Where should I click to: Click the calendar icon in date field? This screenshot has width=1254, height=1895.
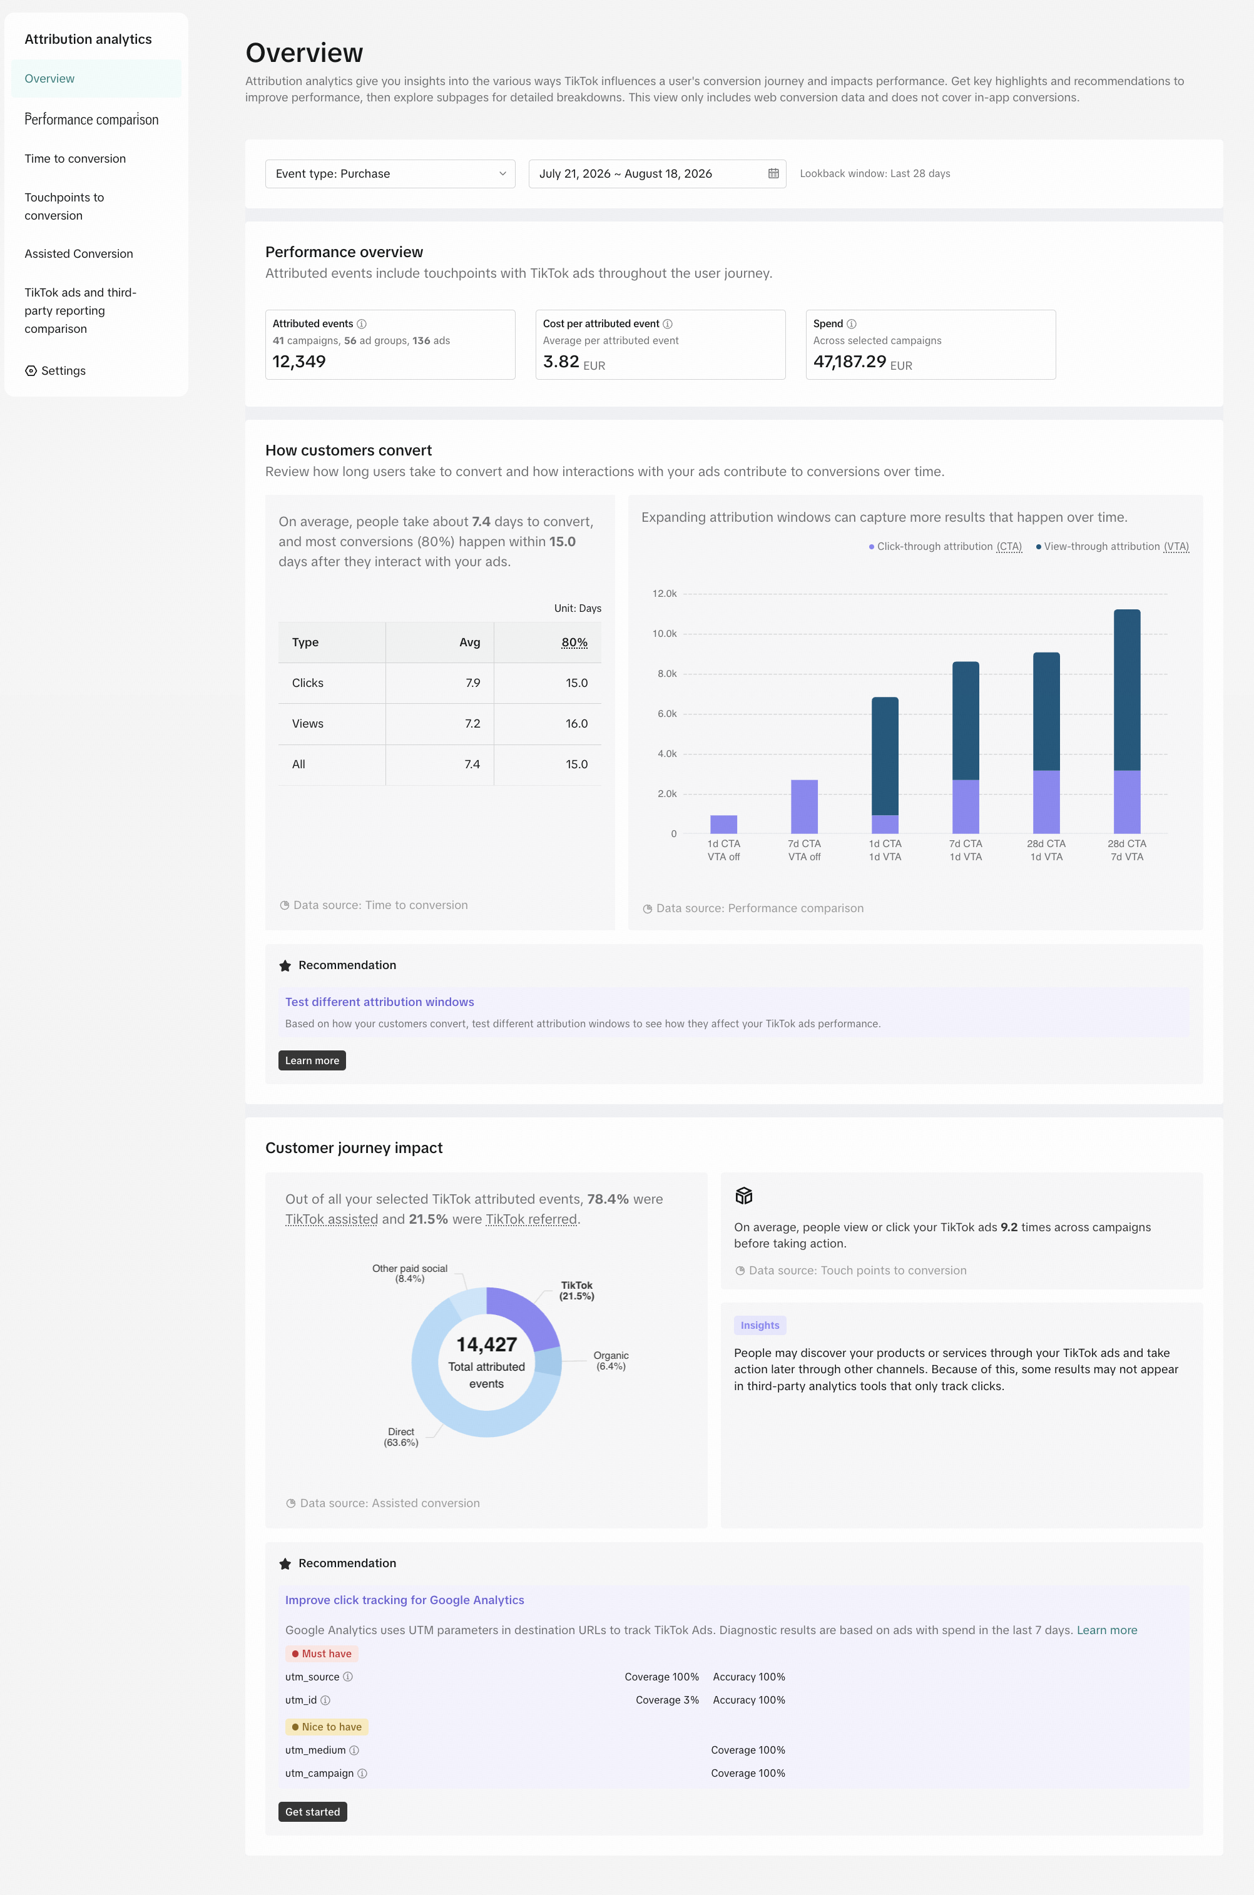click(773, 173)
